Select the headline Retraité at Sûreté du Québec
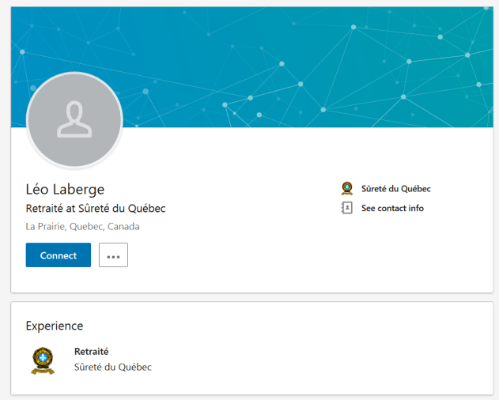Viewport: 499px width, 400px height. [x=96, y=209]
